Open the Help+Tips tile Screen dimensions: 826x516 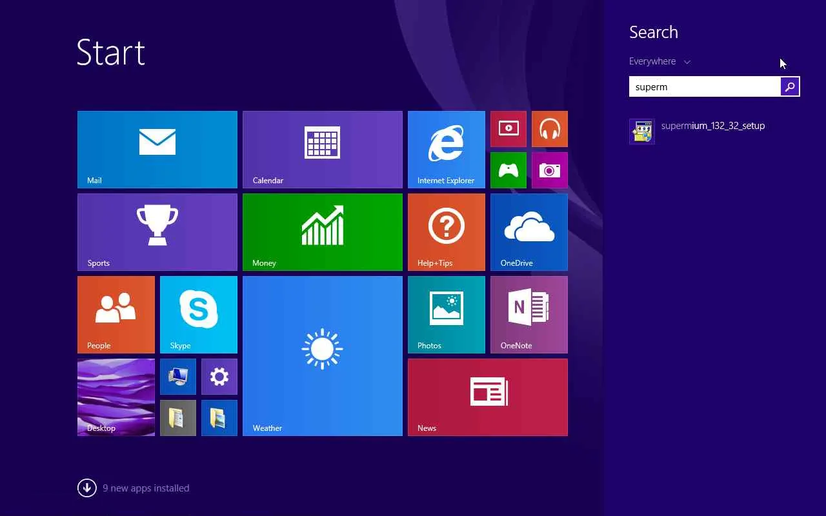coord(447,232)
